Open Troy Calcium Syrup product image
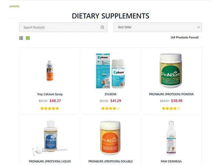This screenshot has height=165, width=220. click(x=50, y=71)
